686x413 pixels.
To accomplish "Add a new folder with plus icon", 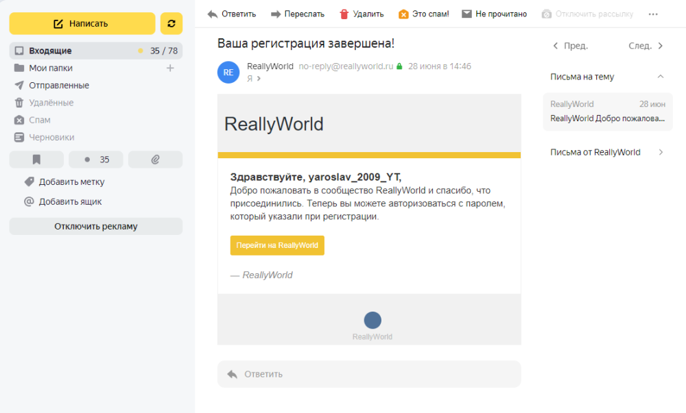I will pos(170,68).
